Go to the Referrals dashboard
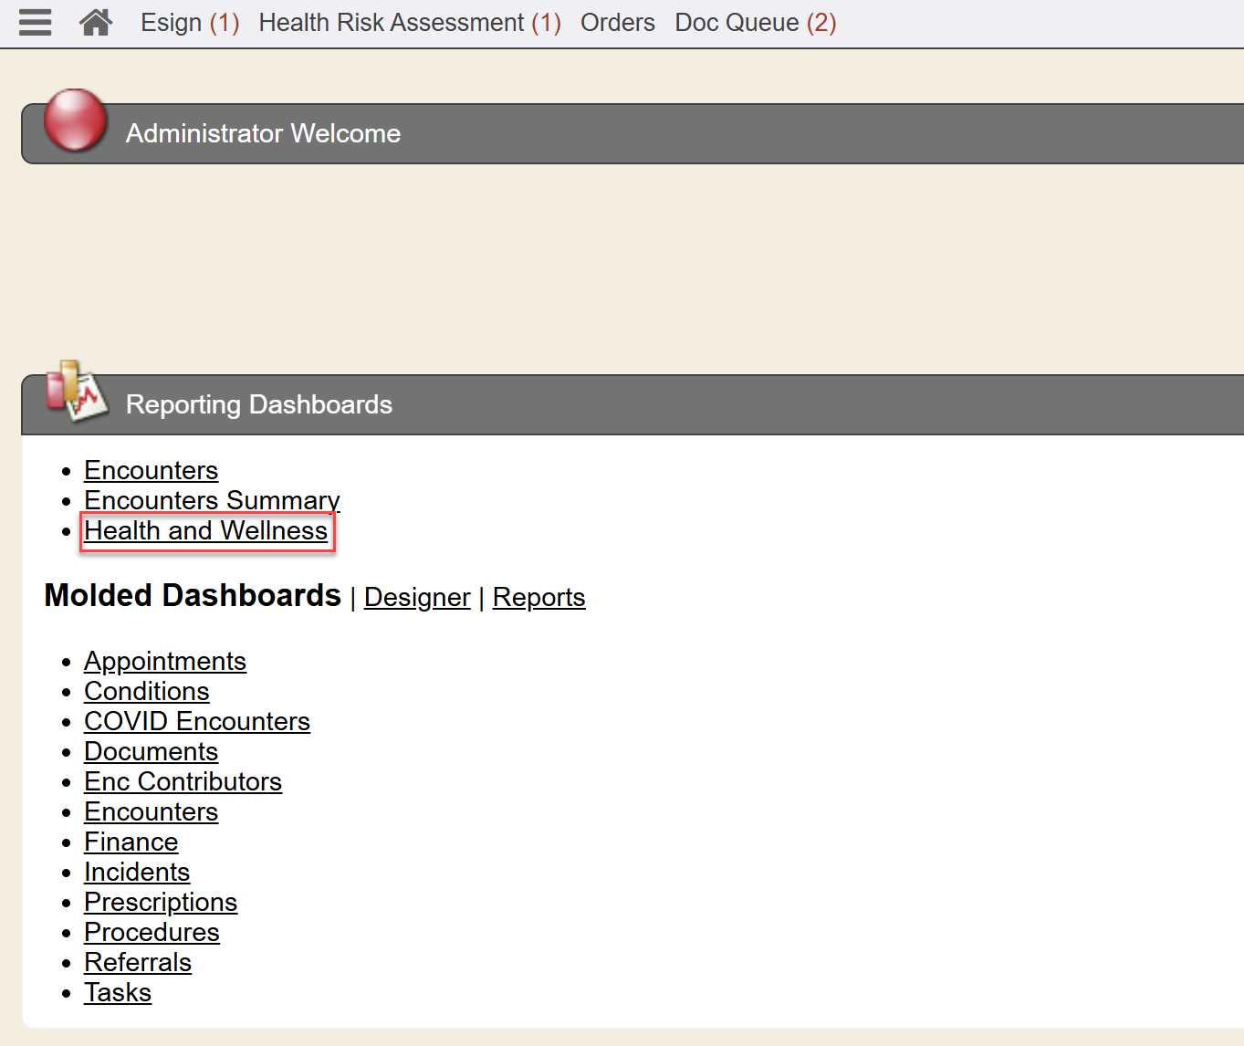 (x=138, y=962)
